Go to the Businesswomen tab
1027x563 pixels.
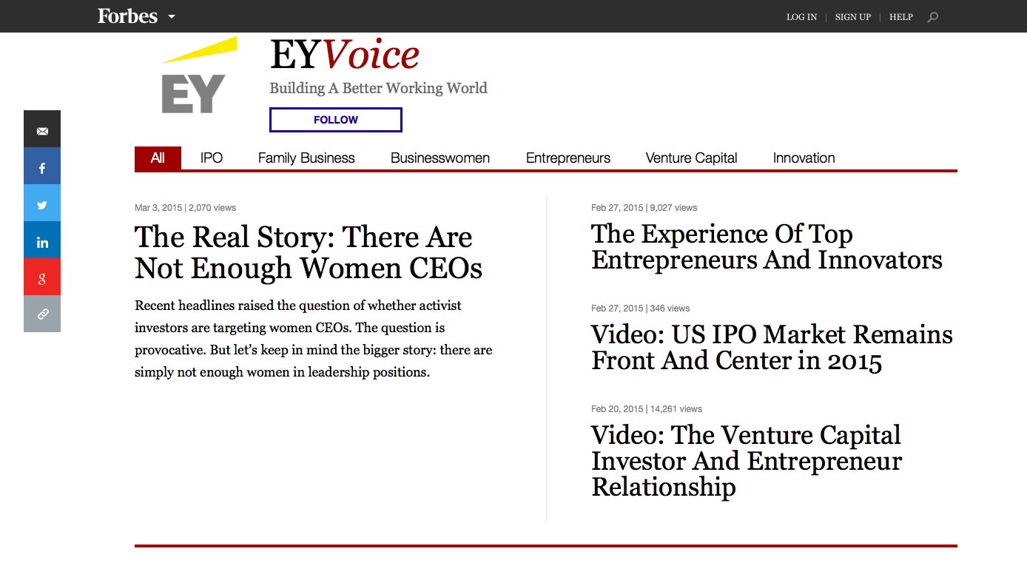point(440,158)
